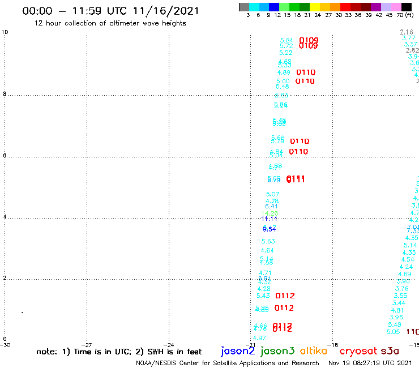
Task: Click the wave height value 4.81
Action: click(397, 311)
